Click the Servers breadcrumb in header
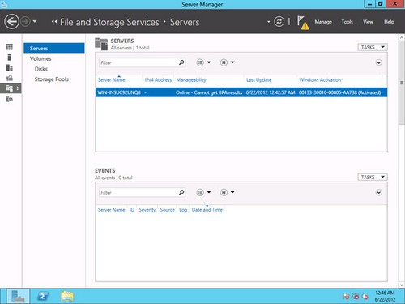The width and height of the screenshot is (405, 304). pos(185,22)
